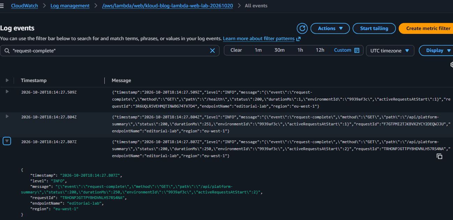Select the 1h time range
The image size is (453, 220).
(x=300, y=50)
